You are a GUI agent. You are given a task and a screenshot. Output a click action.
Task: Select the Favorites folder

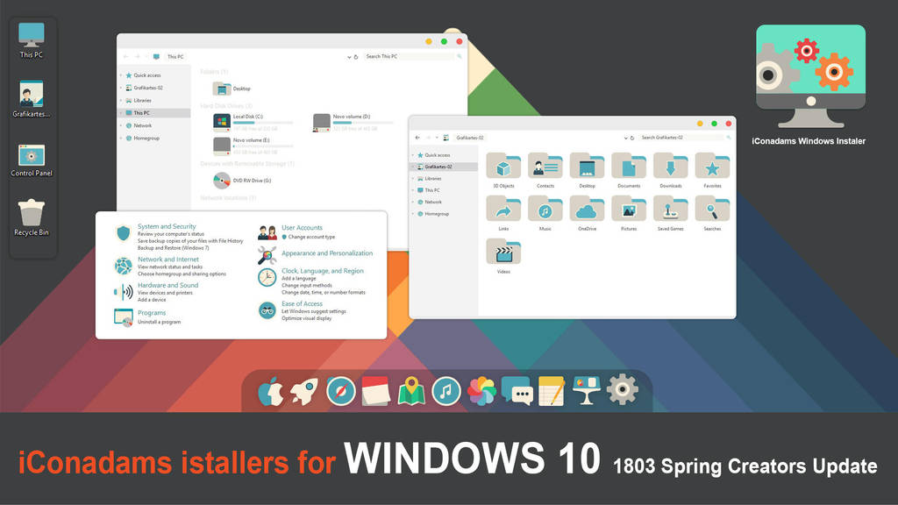pyautogui.click(x=712, y=170)
